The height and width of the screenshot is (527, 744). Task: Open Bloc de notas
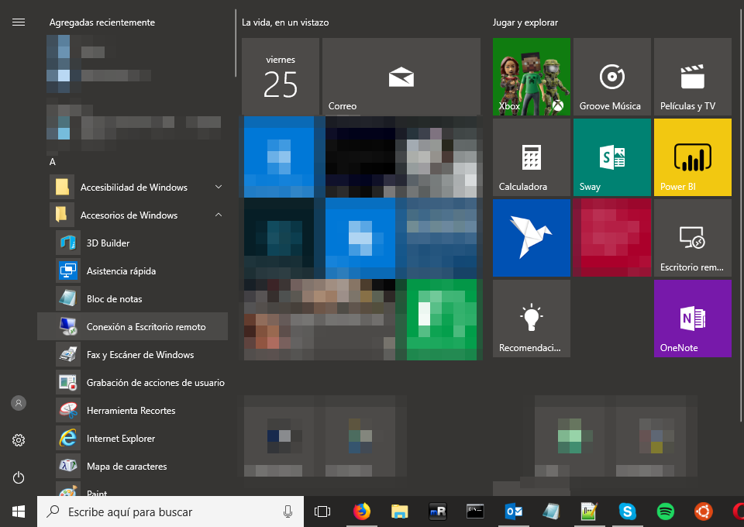coord(133,299)
